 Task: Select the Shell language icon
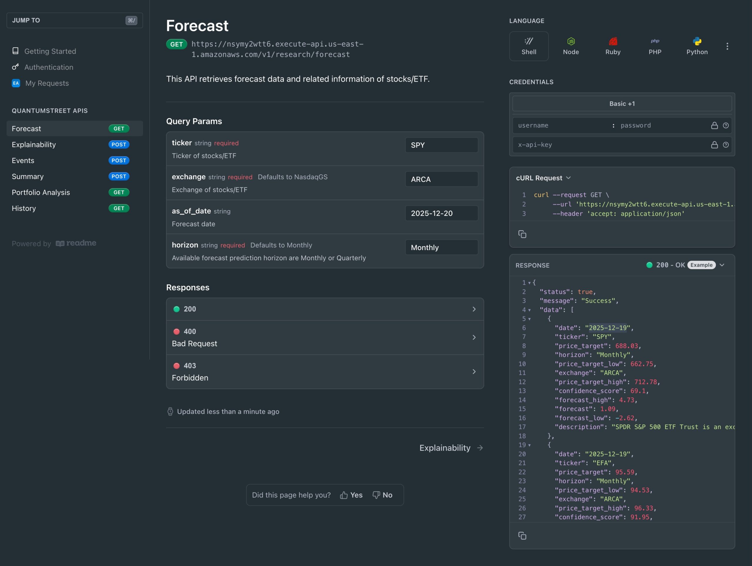click(x=529, y=46)
